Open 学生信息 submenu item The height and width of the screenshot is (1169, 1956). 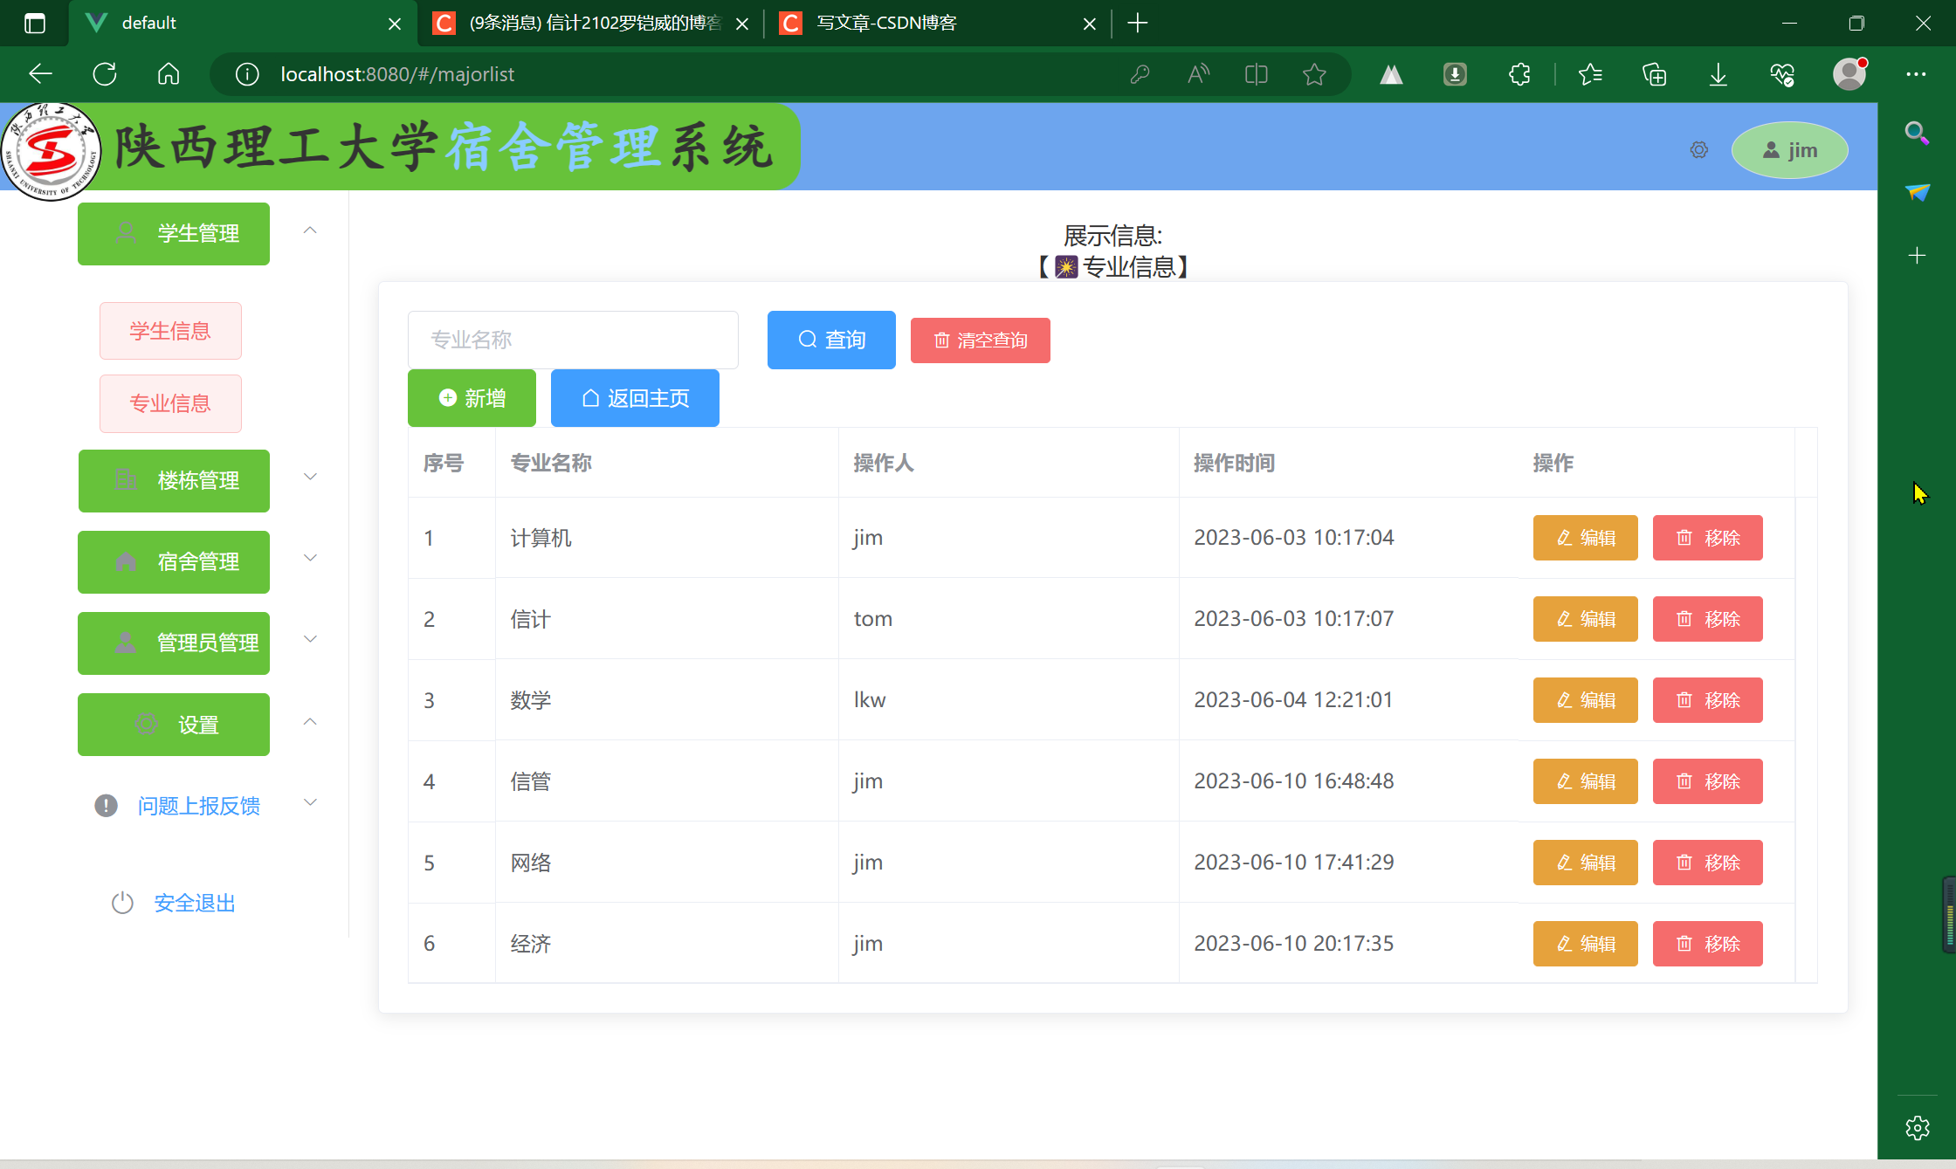click(x=170, y=331)
